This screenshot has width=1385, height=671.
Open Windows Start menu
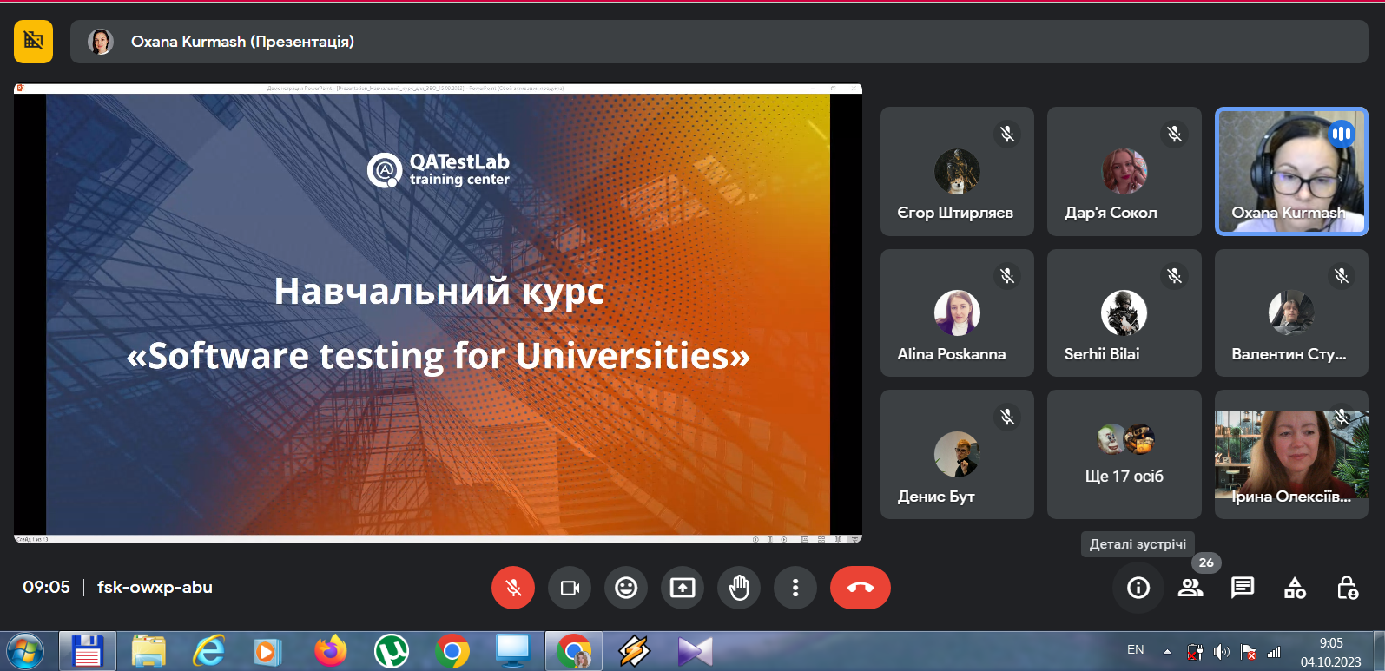click(25, 651)
